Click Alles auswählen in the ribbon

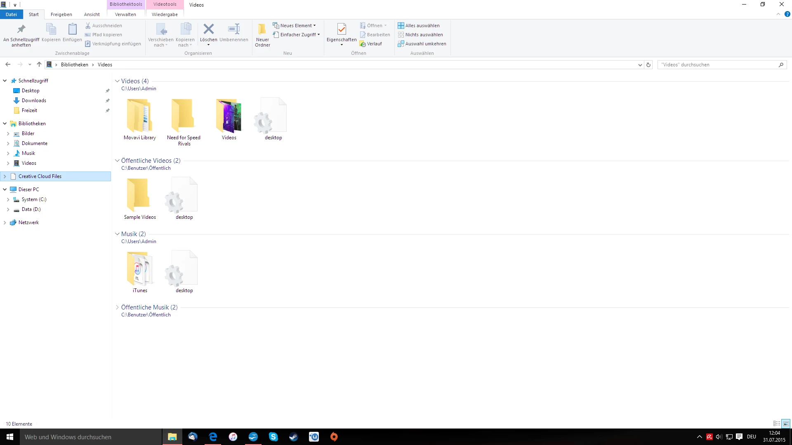(419, 26)
